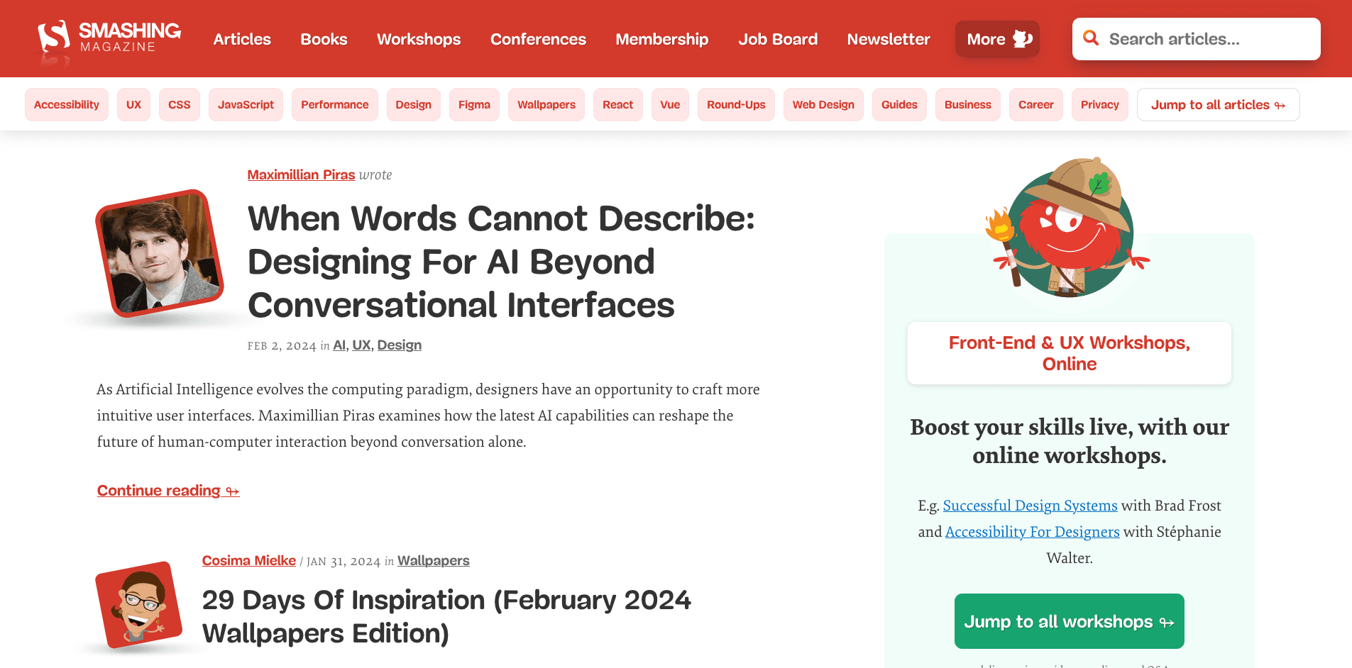Open Wallpapers category pill in tag bar
Screen dimensions: 1352x668
pyautogui.click(x=546, y=104)
